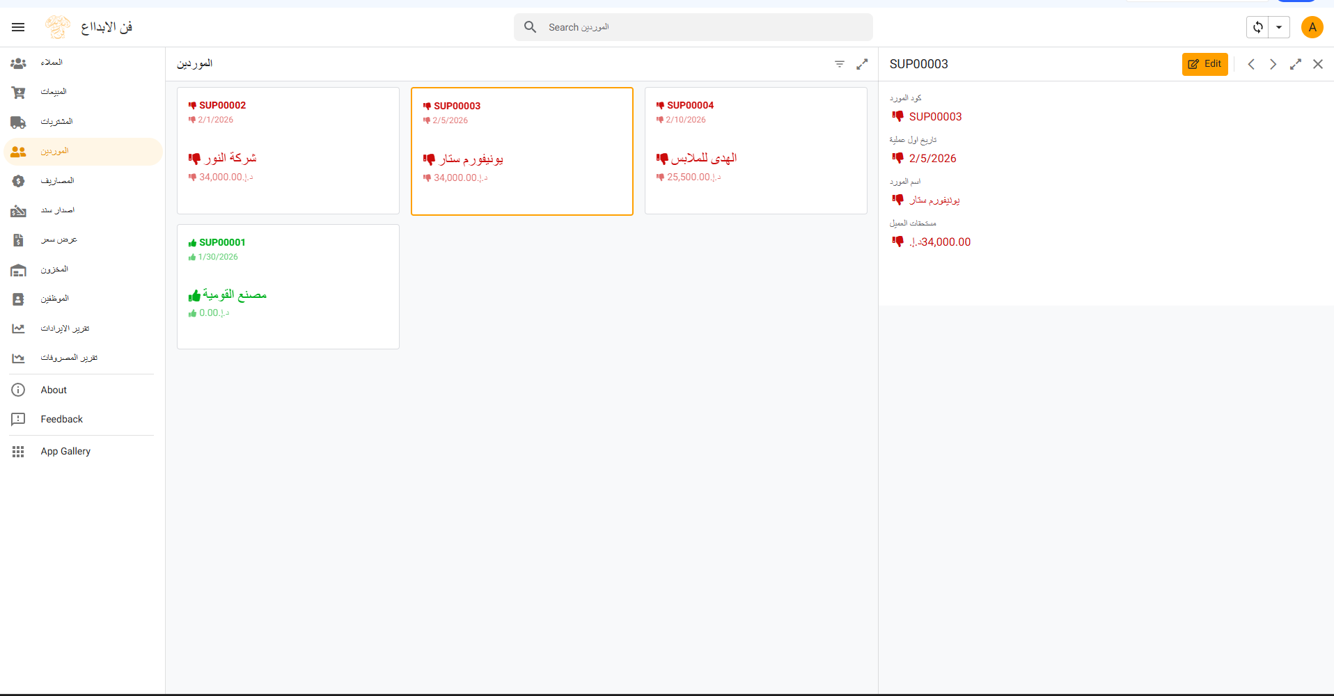The height and width of the screenshot is (696, 1334).
Task: Expand the suppliers list to full screen
Action: 862,64
